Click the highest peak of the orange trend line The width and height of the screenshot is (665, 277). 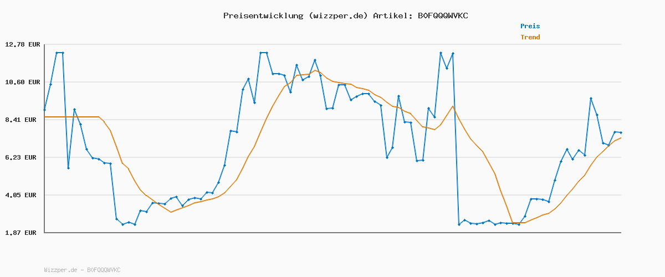click(315, 70)
